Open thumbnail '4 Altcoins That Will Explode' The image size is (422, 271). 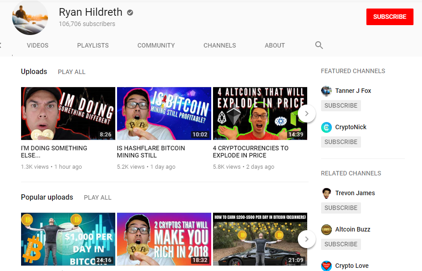pos(260,114)
